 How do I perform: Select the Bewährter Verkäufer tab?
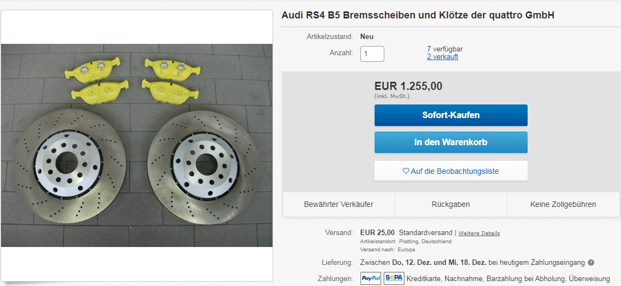pyautogui.click(x=338, y=204)
